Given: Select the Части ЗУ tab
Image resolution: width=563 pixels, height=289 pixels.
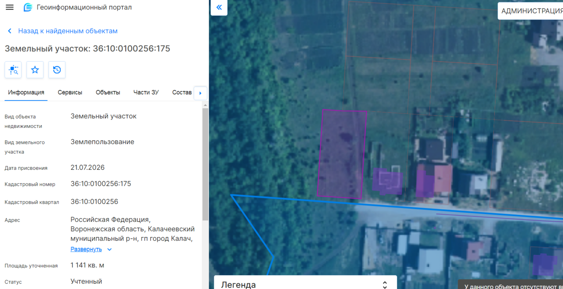Looking at the screenshot, I should coord(146,93).
